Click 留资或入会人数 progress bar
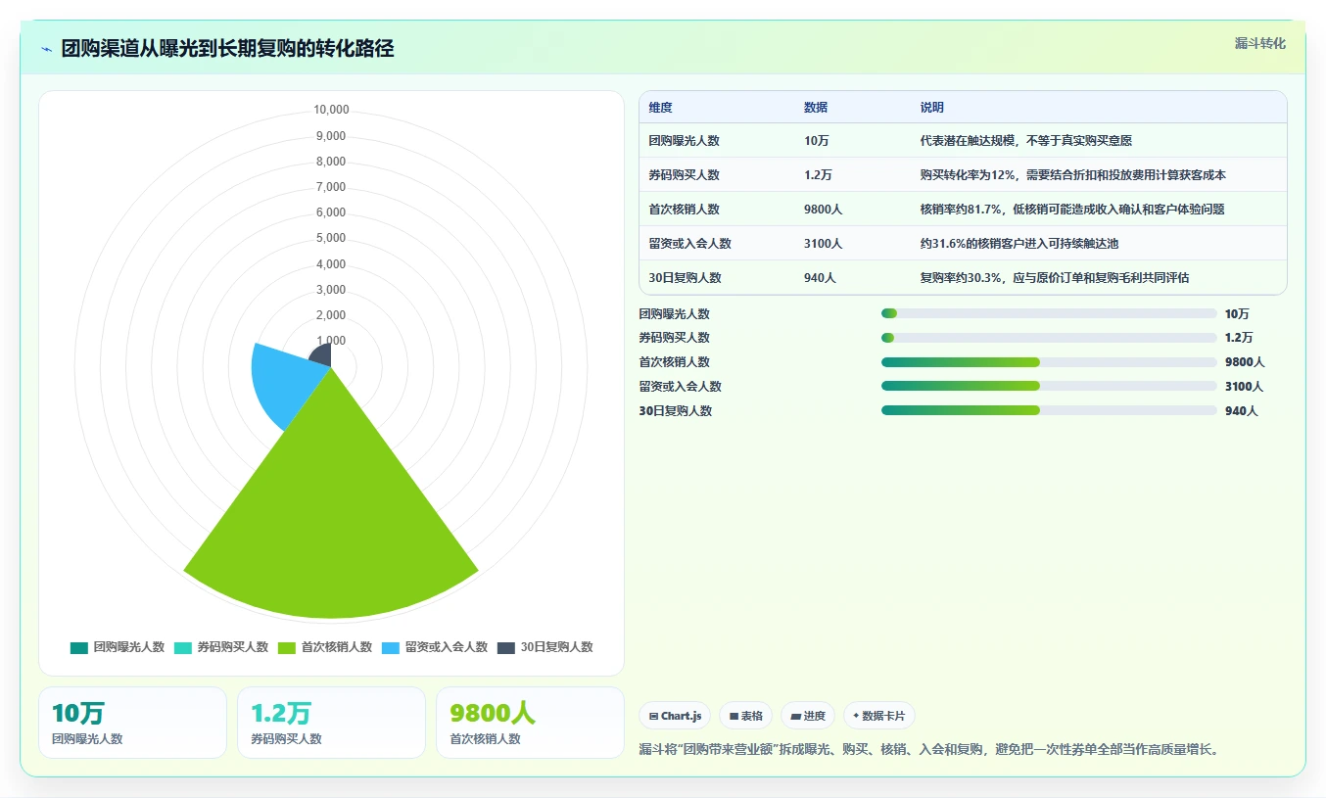 tap(1049, 386)
